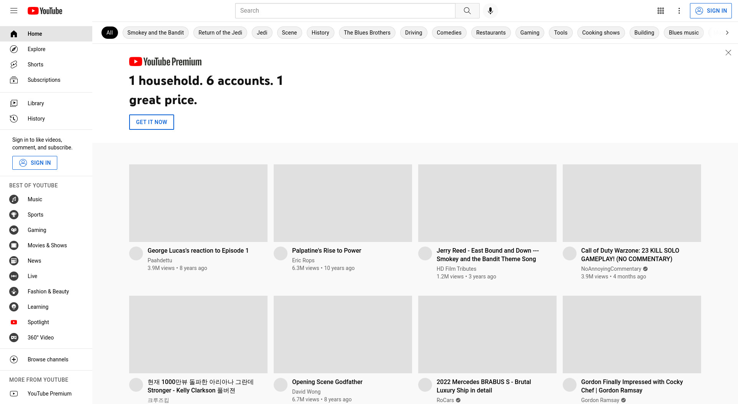Open Palpatine's Rise to Power thumbnail
This screenshot has width=738, height=404.
tap(343, 203)
